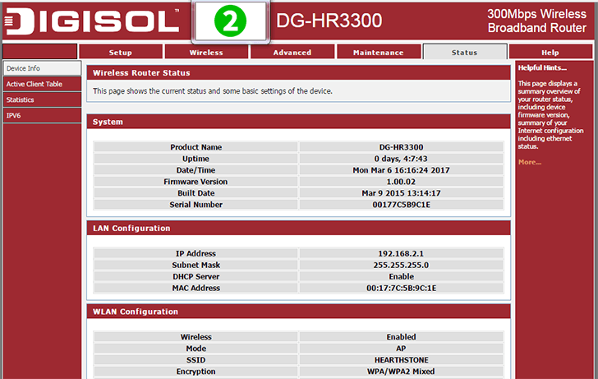The width and height of the screenshot is (598, 379).
Task: Click the MAC Address label
Action: (x=195, y=288)
